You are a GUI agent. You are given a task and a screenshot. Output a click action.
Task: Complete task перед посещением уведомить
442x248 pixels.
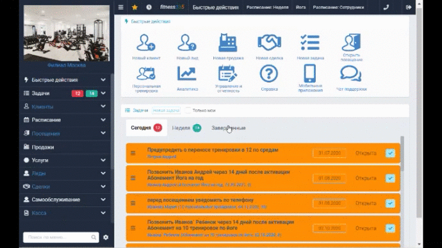point(390,203)
